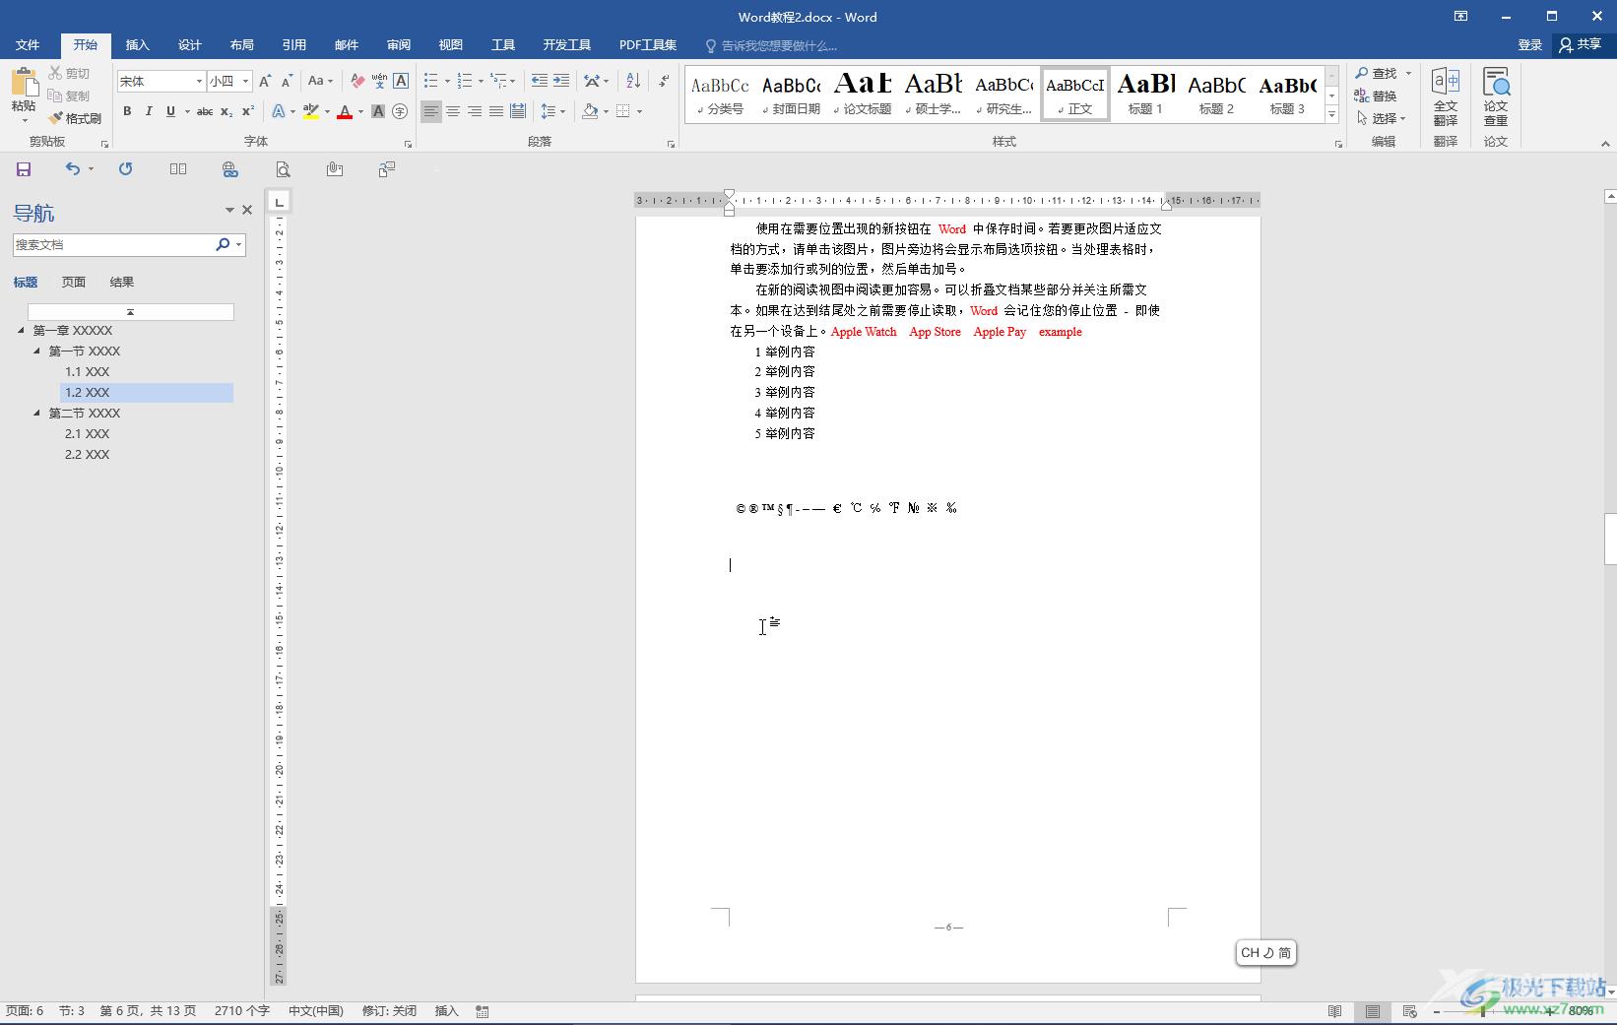The height and width of the screenshot is (1025, 1617).
Task: Open the line spacing dropdown
Action: 553,111
